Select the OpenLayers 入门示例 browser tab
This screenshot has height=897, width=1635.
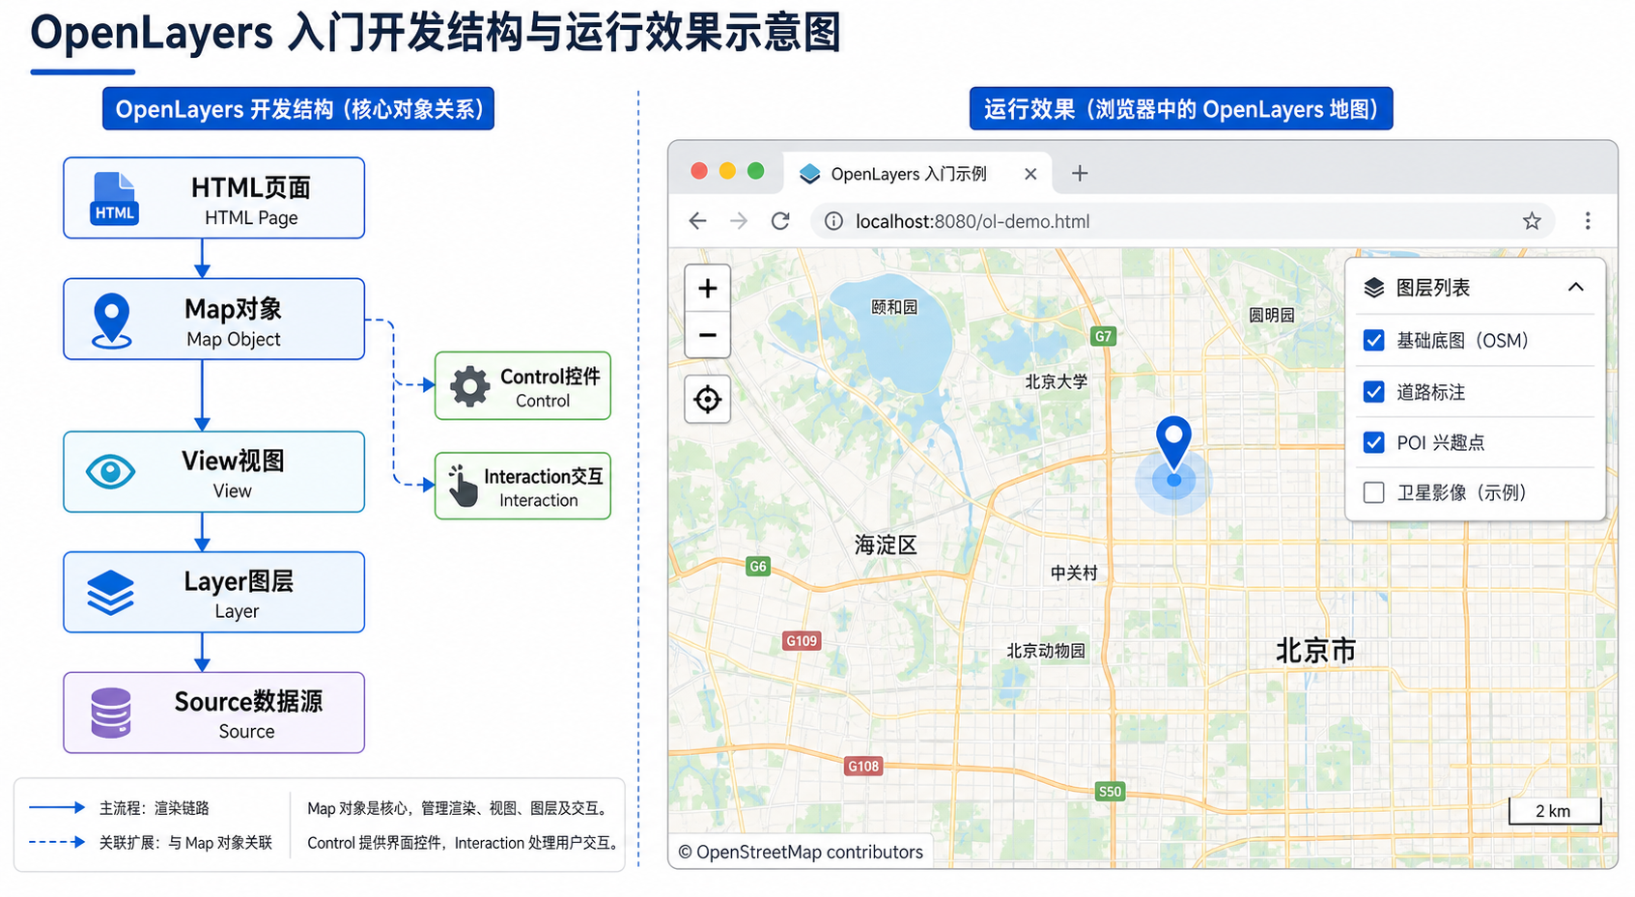916,174
